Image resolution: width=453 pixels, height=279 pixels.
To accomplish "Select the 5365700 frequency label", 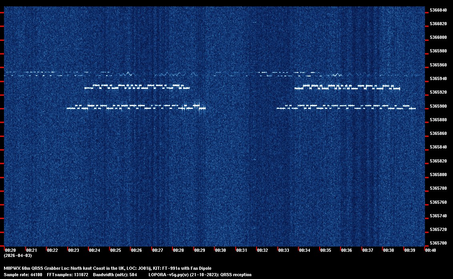I will 438,243.
